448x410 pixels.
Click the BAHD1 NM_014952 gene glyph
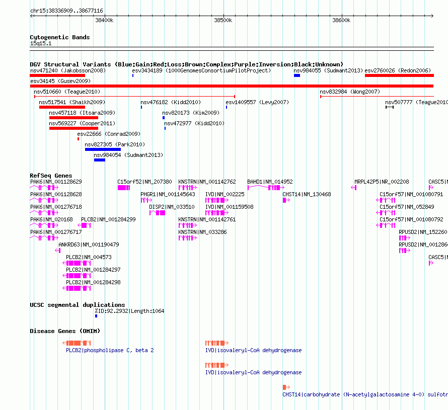[266, 188]
